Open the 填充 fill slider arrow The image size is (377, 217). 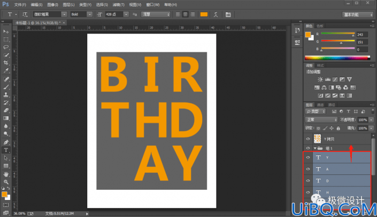[x=371, y=128]
